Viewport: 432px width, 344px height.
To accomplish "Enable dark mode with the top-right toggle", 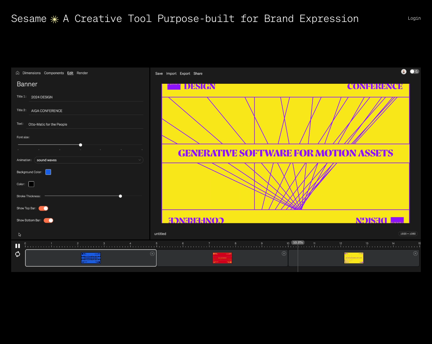I will click(x=414, y=72).
